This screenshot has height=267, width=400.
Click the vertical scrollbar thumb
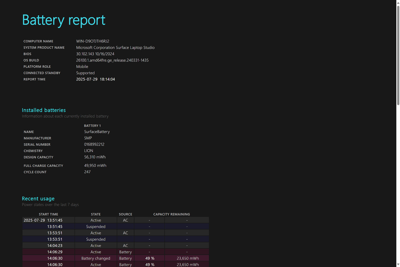coord(398,55)
